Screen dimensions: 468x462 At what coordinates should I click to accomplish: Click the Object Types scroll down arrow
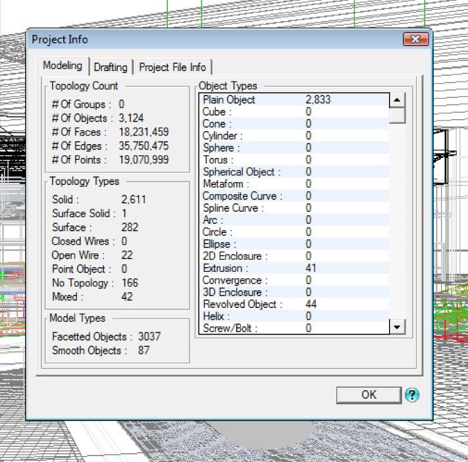coord(397,327)
